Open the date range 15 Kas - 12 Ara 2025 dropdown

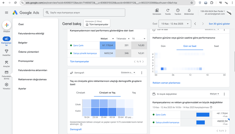click(x=175, y=24)
